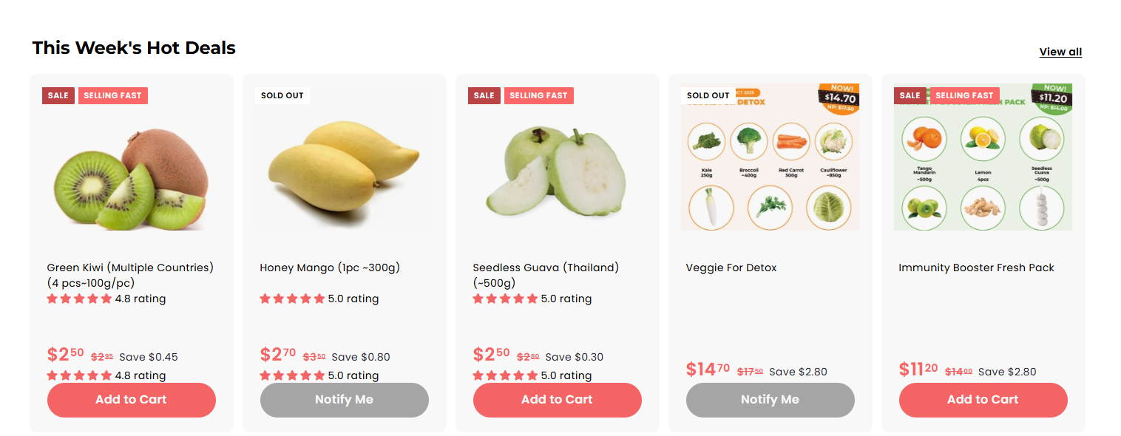Click the SOLD OUT badge on Honey Mango

click(282, 95)
